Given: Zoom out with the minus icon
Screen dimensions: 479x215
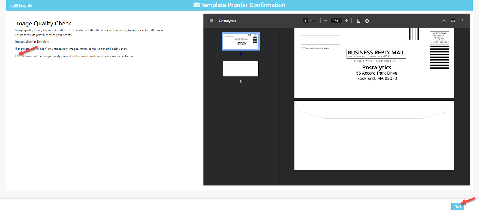Looking at the screenshot, I should coord(325,21).
